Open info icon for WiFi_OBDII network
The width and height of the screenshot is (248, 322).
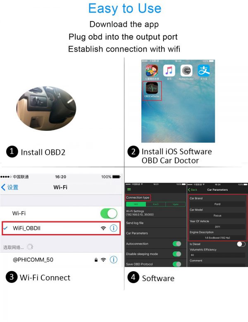[114, 228]
